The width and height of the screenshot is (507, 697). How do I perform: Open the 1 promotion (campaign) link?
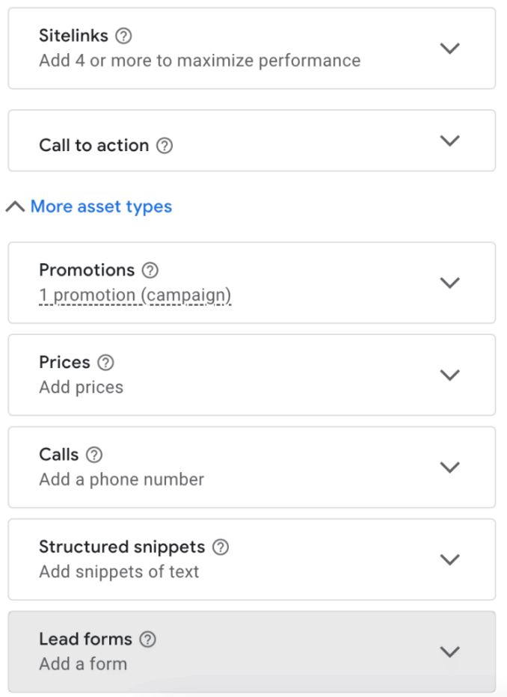[x=135, y=294]
